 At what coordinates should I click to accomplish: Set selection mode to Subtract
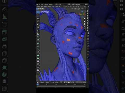click(x=41, y=9)
